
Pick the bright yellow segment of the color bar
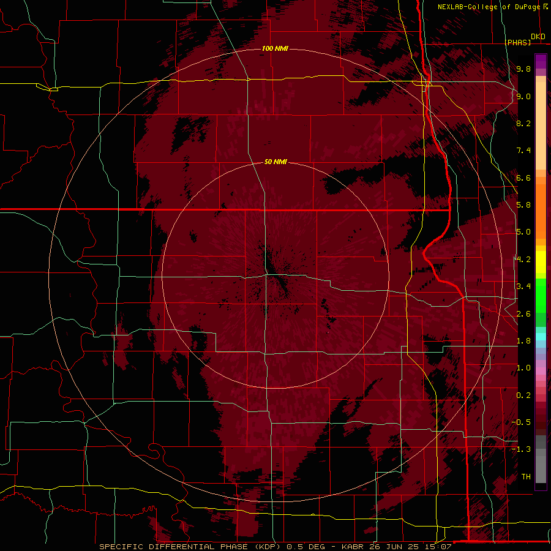tap(541, 262)
